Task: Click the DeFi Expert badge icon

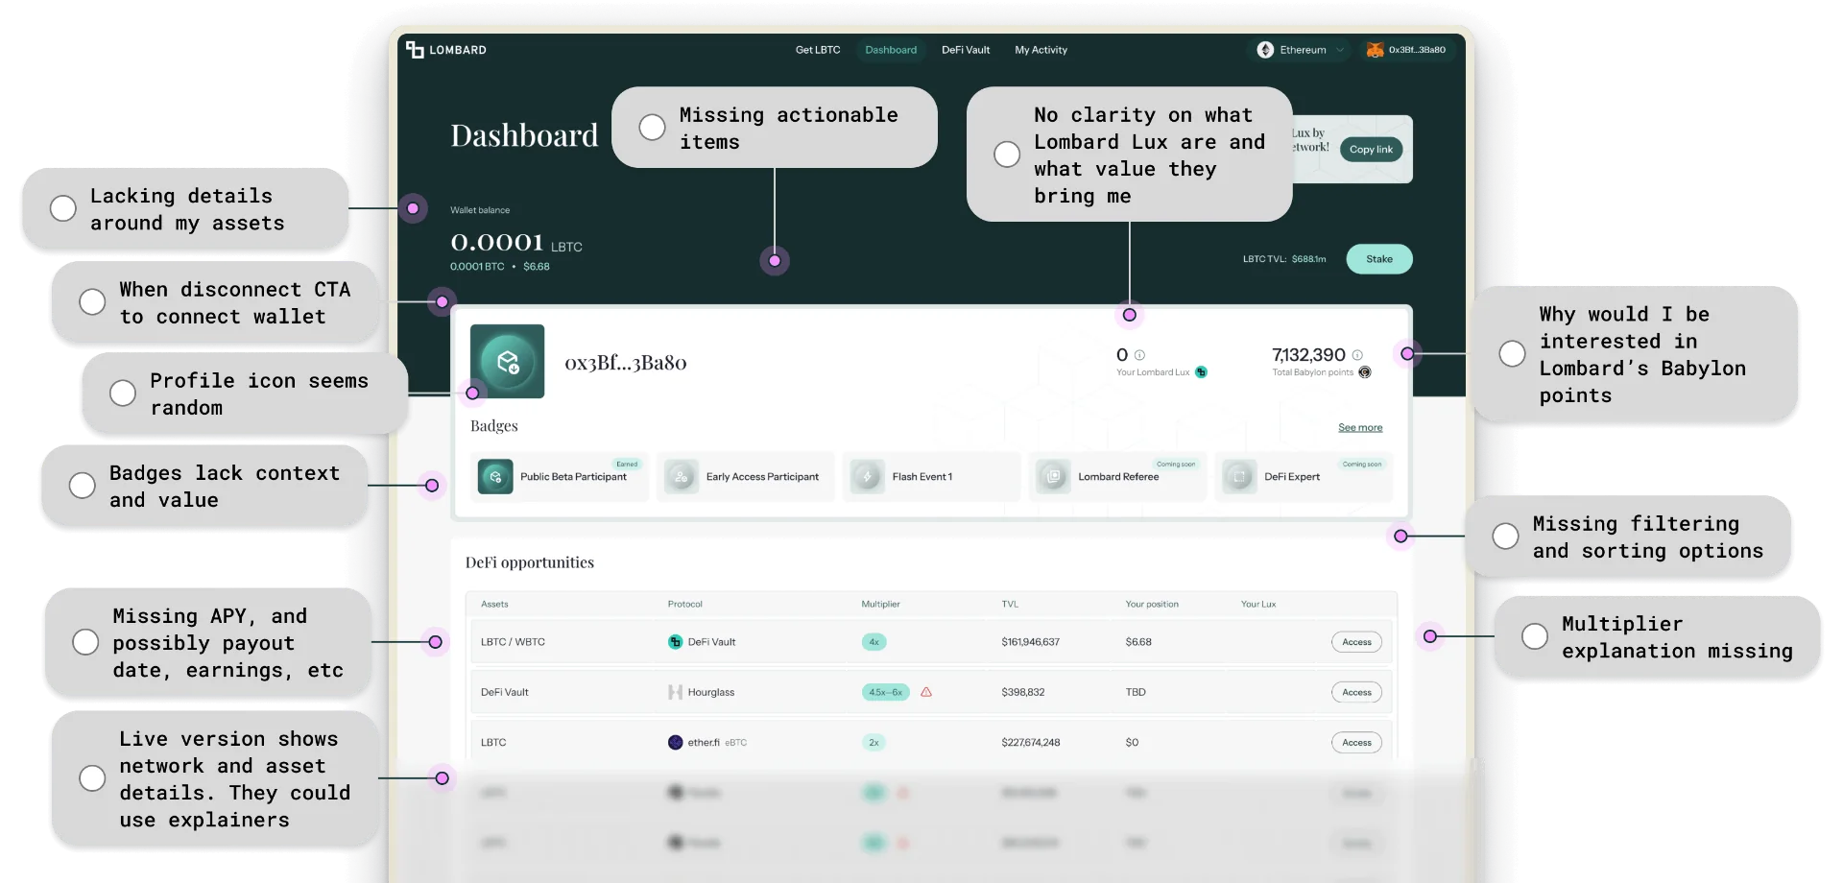Action: click(1239, 476)
